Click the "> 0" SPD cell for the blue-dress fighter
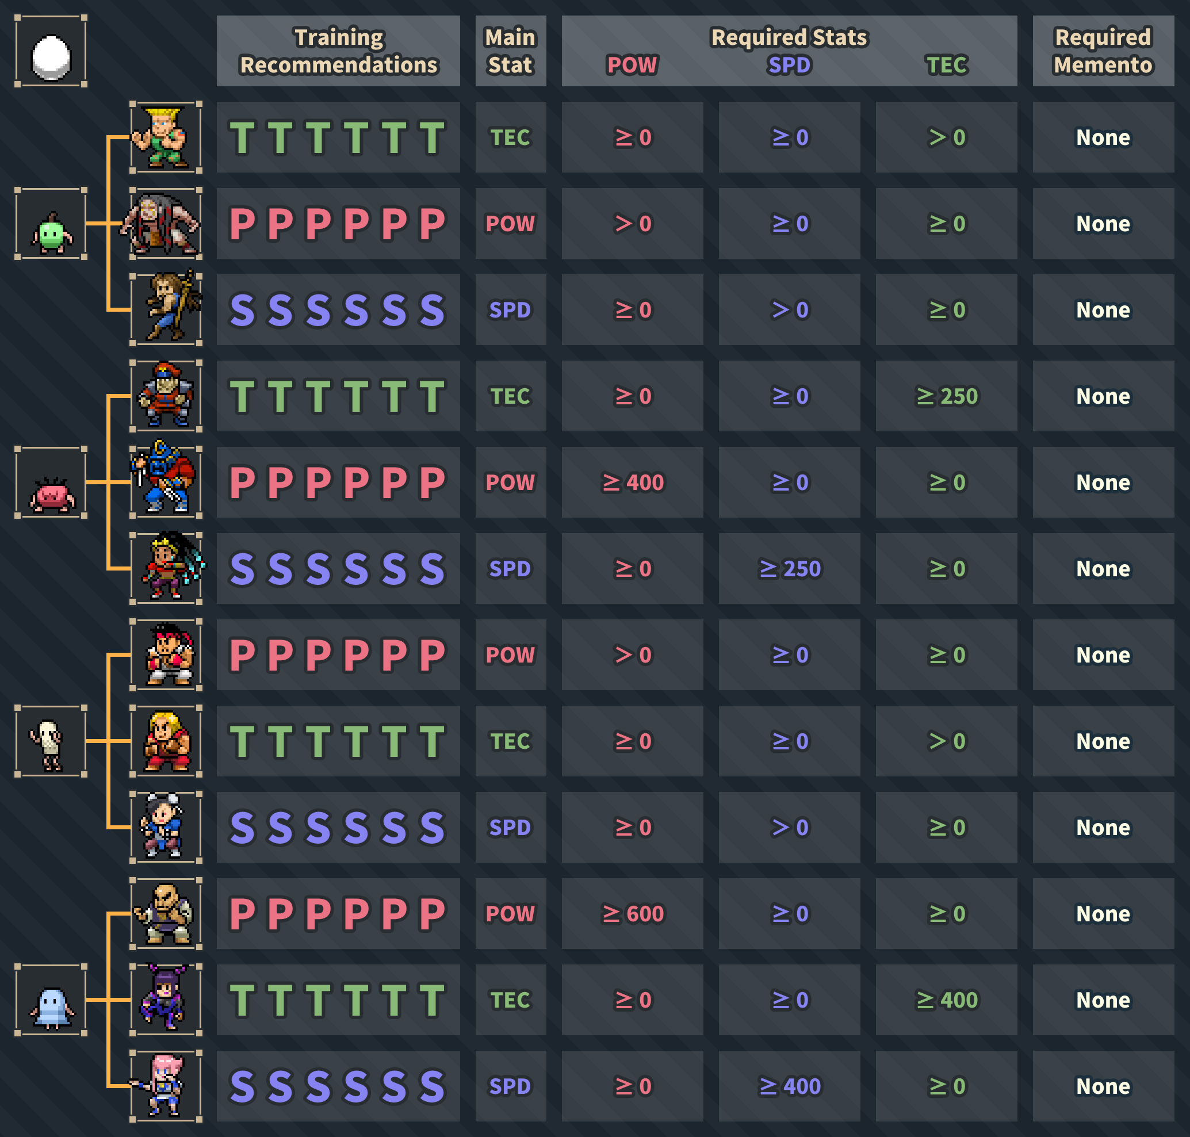Viewport: 1190px width, 1137px height. 789,827
